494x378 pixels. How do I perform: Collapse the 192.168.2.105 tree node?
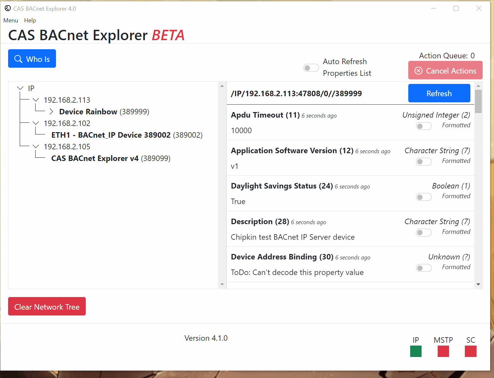tap(36, 146)
